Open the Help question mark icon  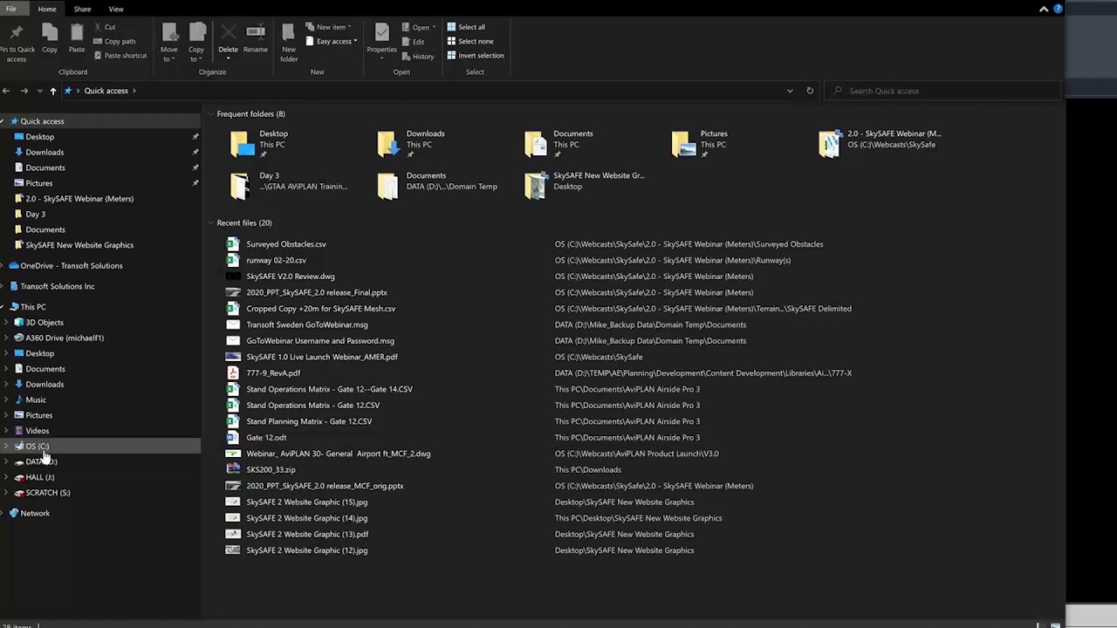pos(1058,9)
